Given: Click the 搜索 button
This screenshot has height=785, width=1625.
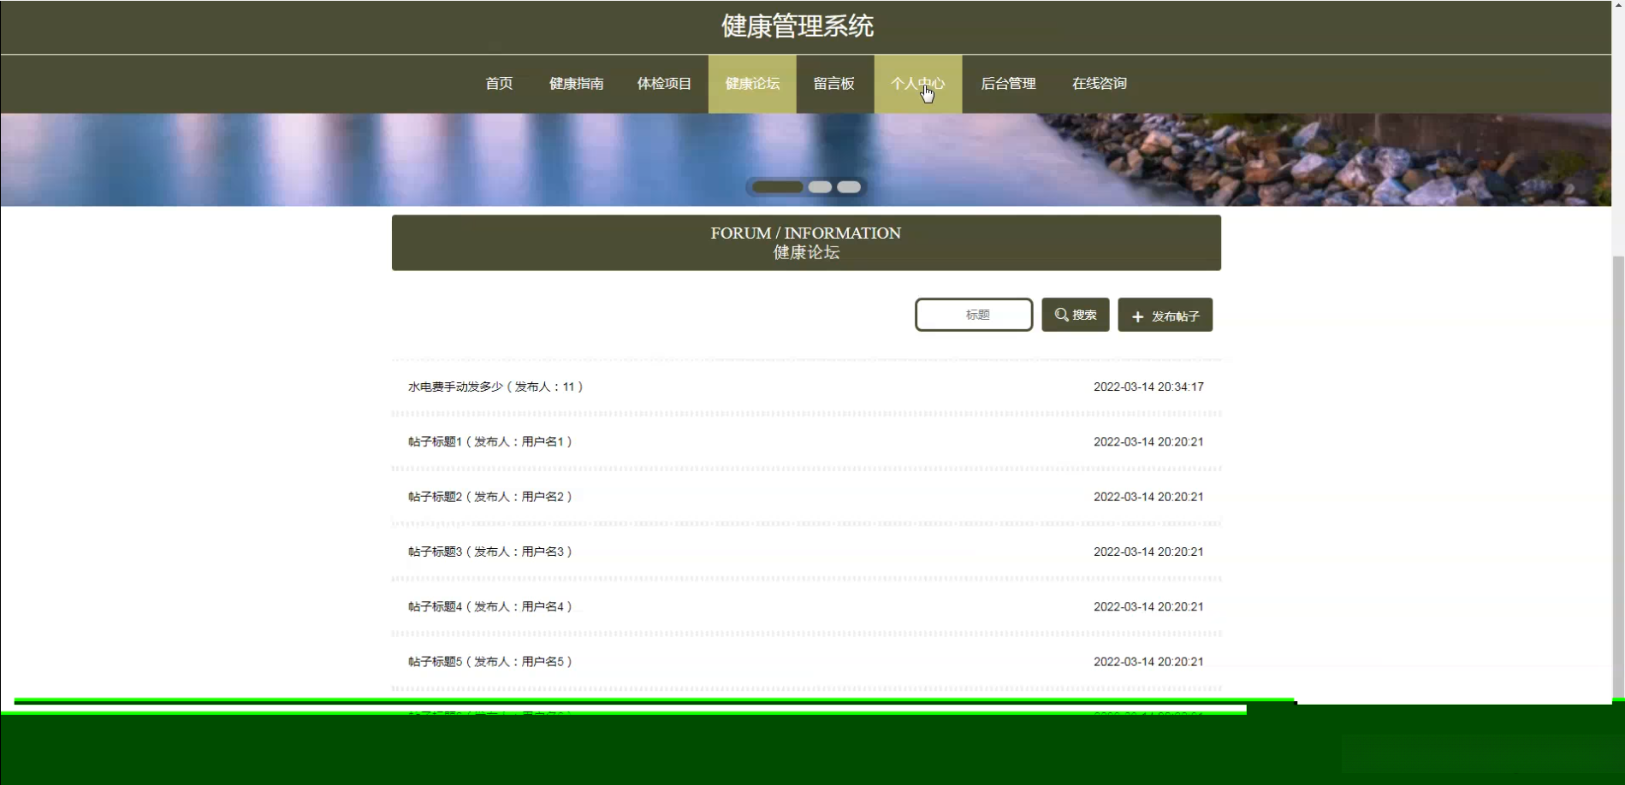Looking at the screenshot, I should tap(1076, 315).
